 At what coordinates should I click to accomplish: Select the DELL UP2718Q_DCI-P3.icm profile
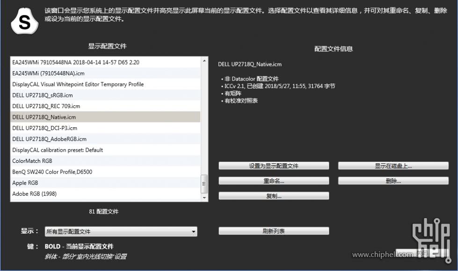(x=105, y=128)
